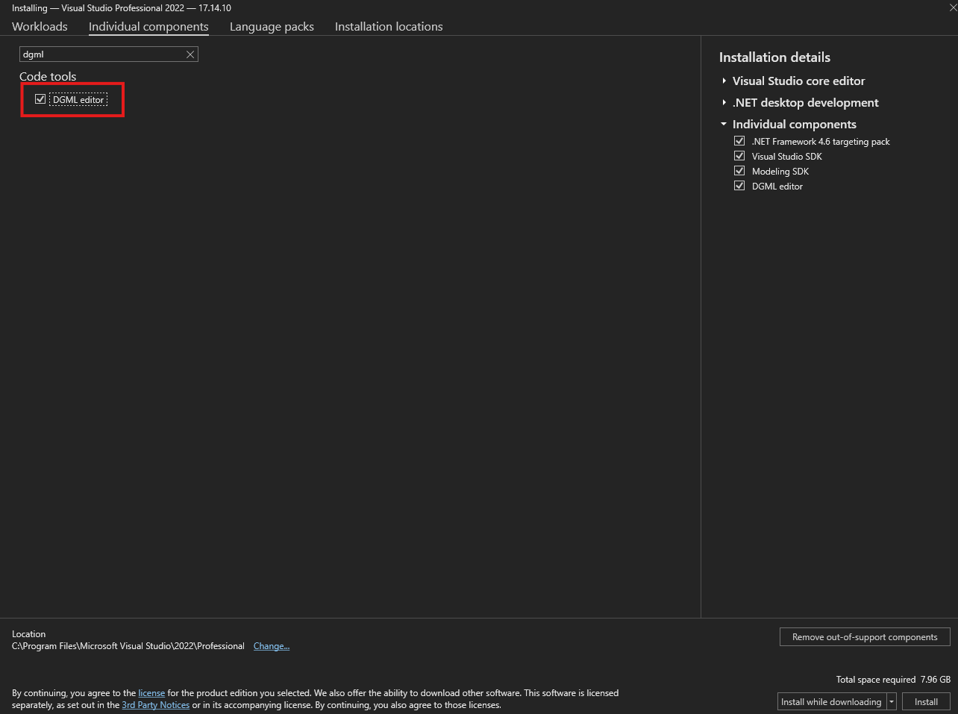Close the installer window
The image size is (958, 714).
(953, 7)
